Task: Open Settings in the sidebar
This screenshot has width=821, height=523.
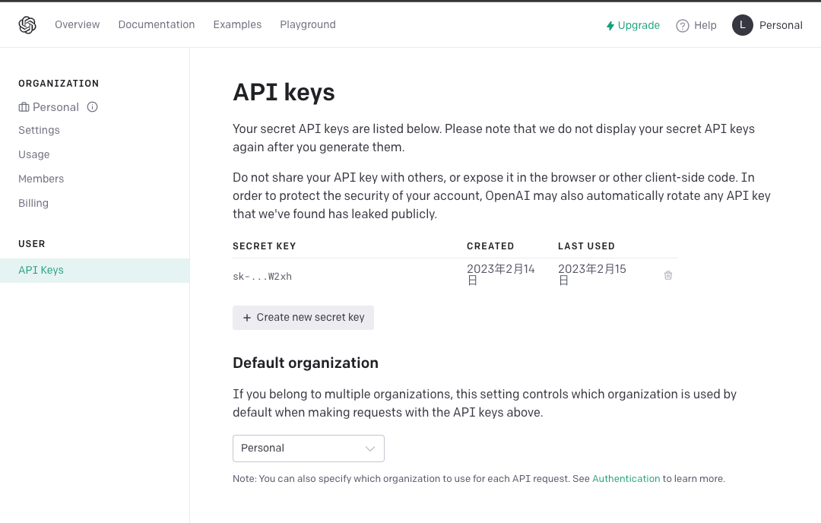Action: [x=39, y=130]
